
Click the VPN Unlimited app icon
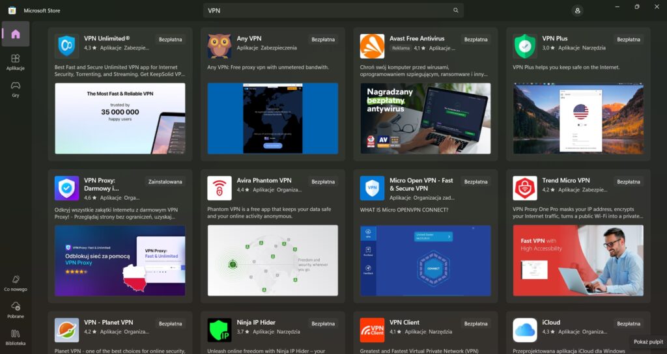point(67,46)
